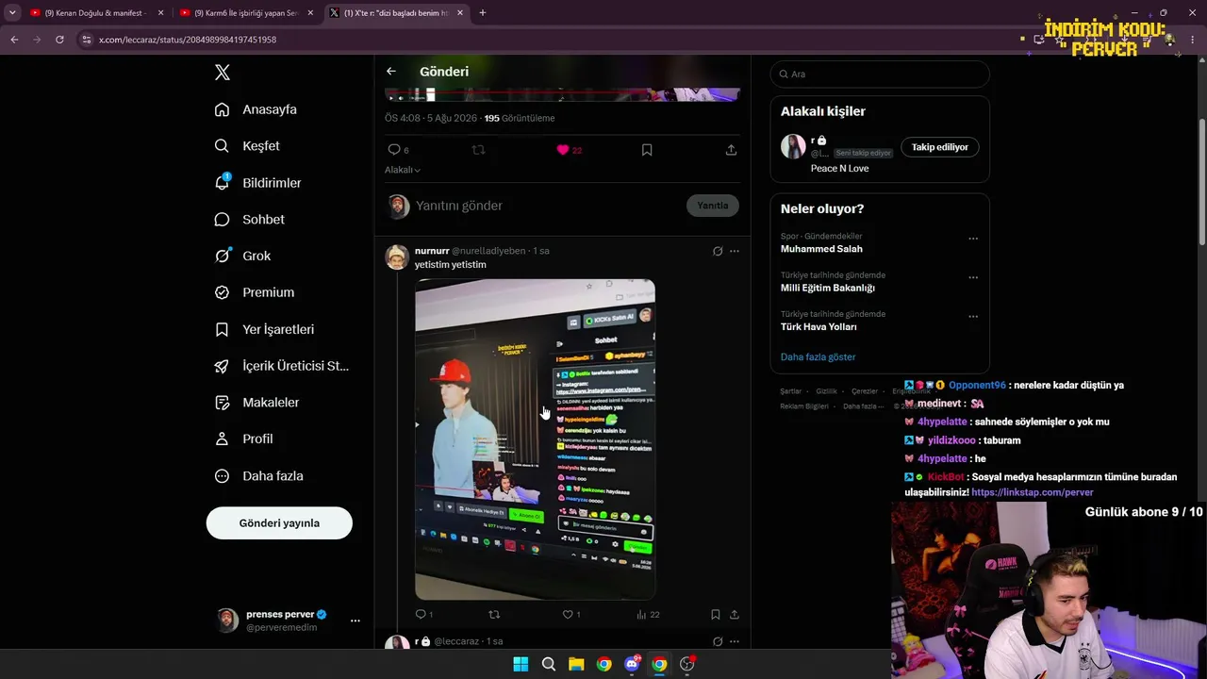Image resolution: width=1207 pixels, height=679 pixels.
Task: Open r's avatar in Alakalı kişiler
Action: point(793,146)
